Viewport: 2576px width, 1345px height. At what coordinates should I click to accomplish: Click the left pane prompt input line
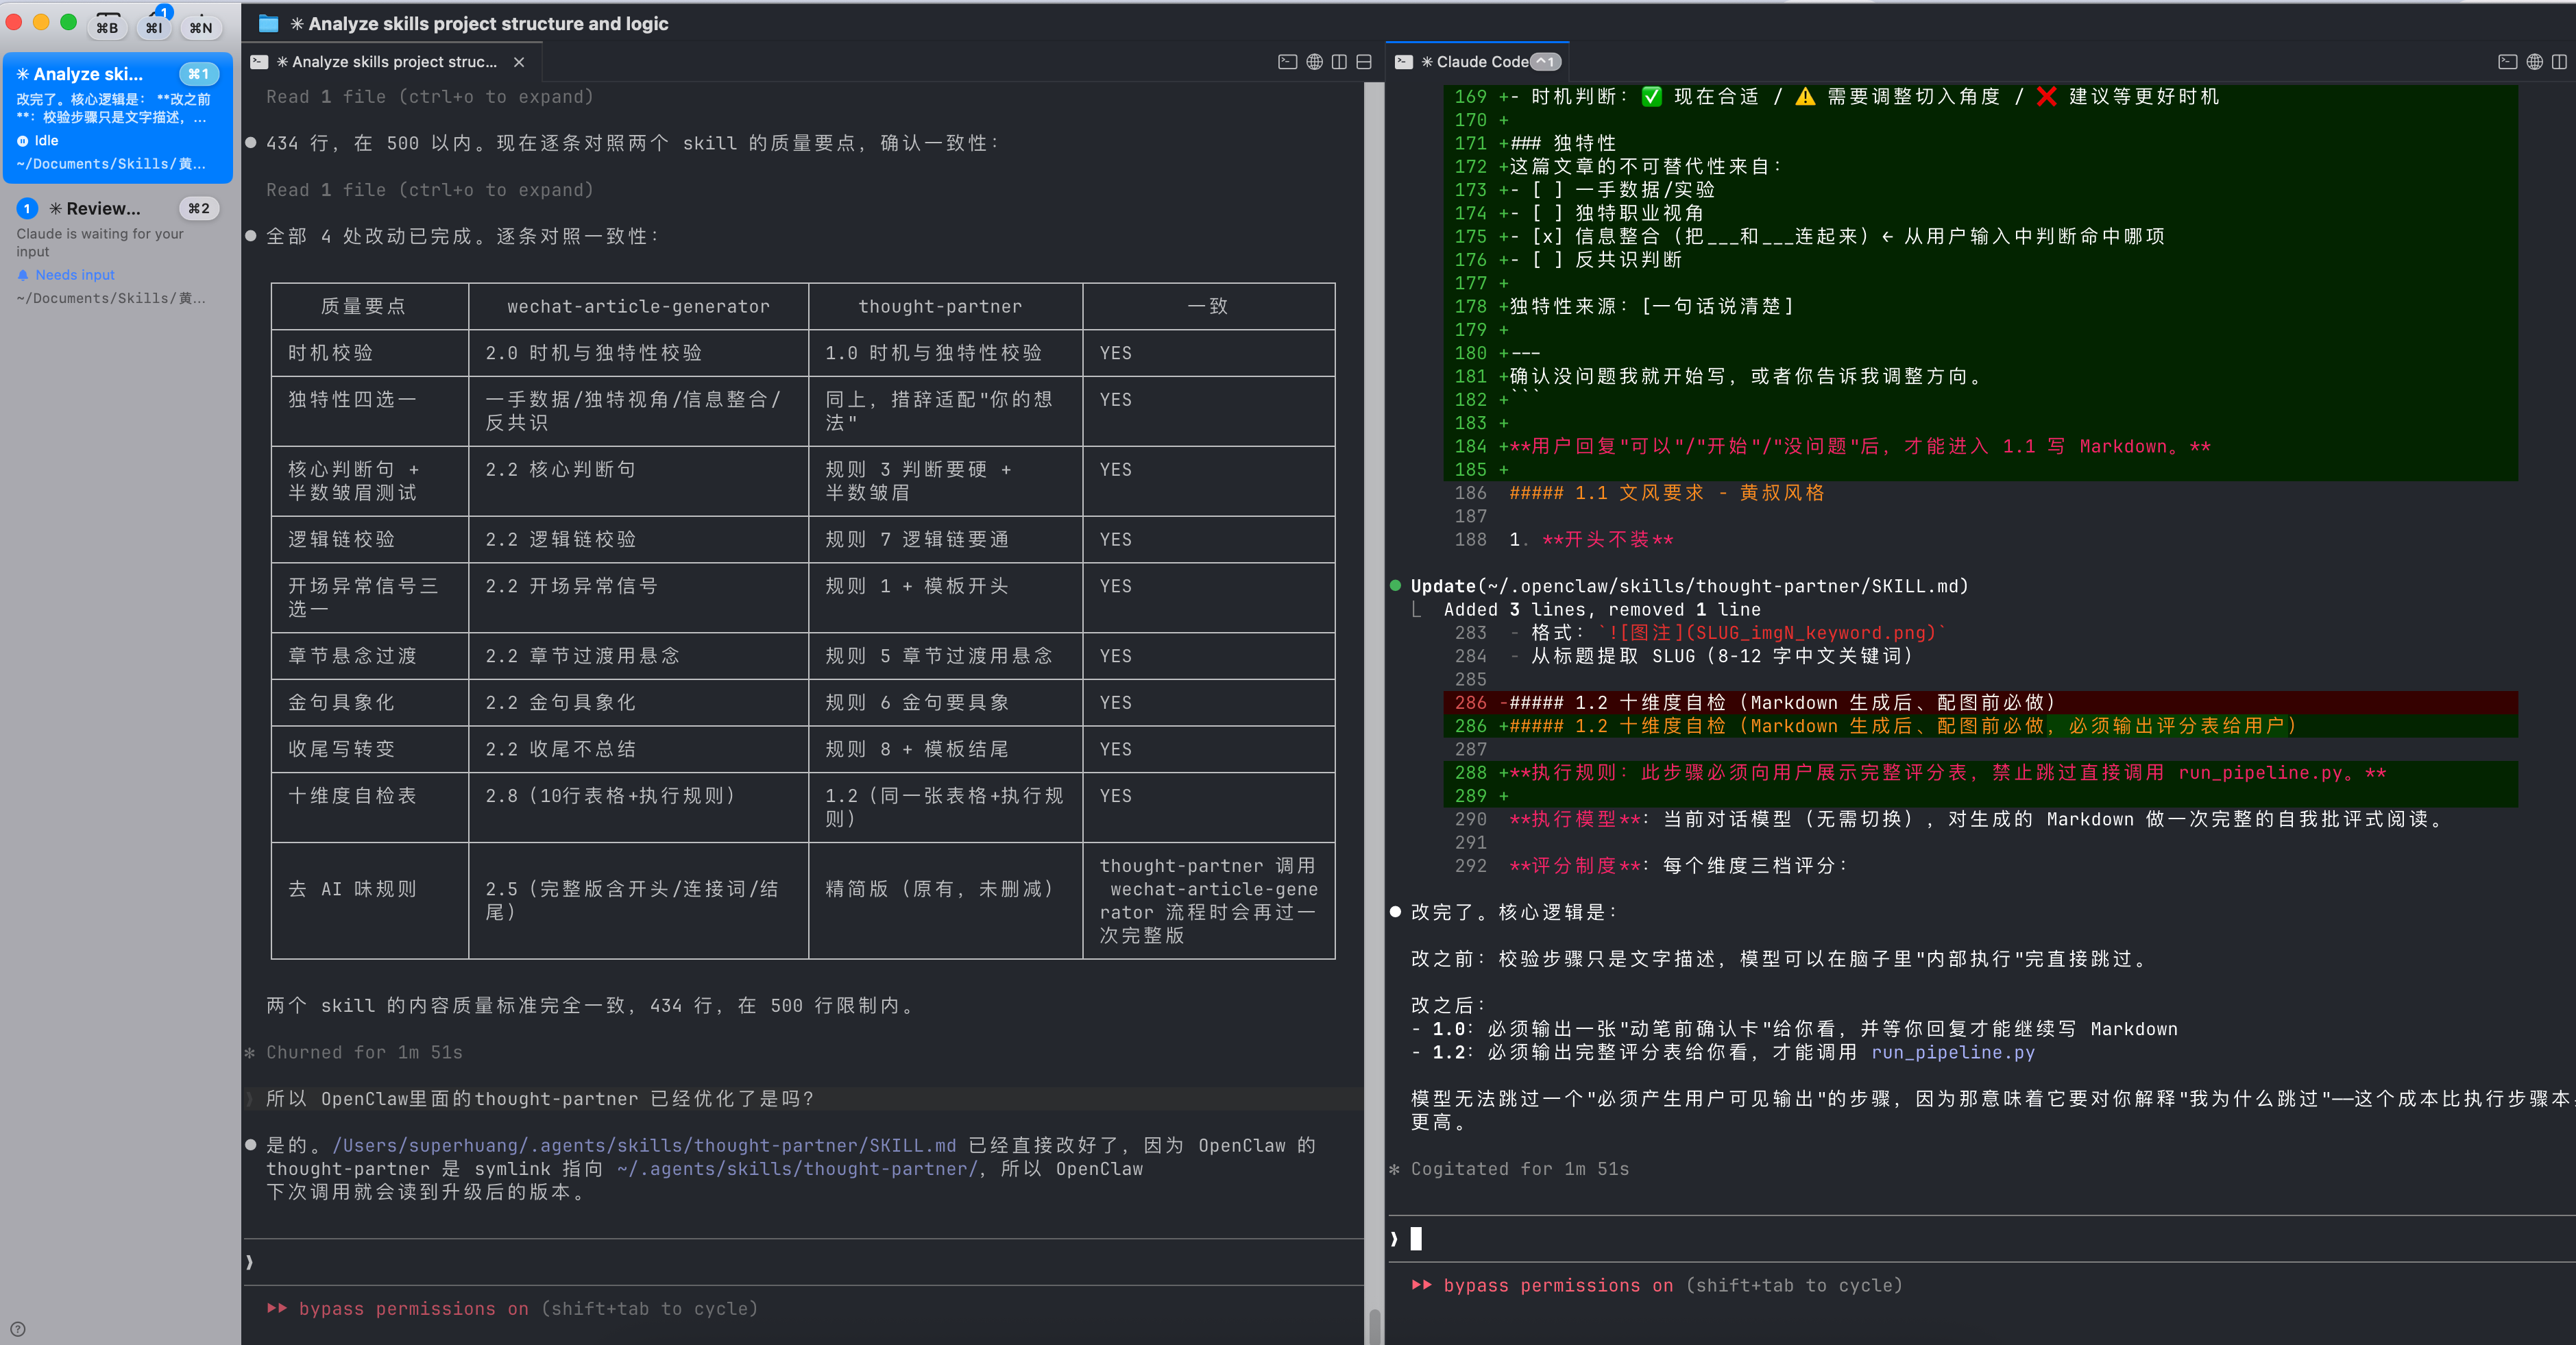800,1262
